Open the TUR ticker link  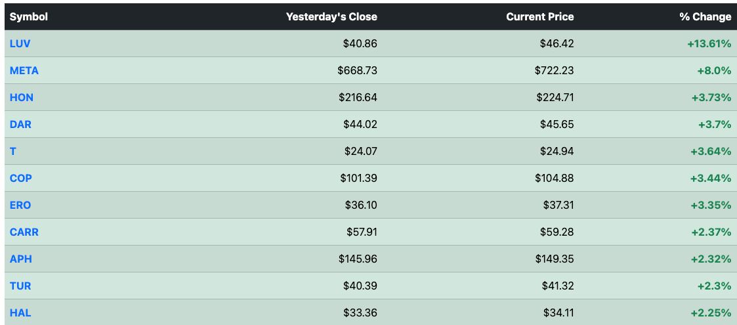pyautogui.click(x=20, y=286)
